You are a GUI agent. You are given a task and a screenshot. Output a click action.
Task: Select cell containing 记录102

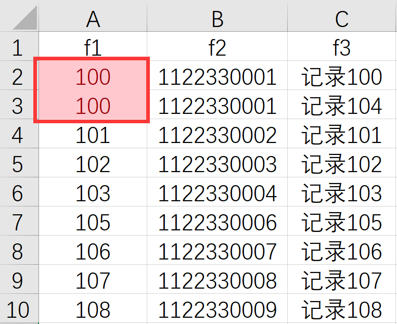click(x=342, y=164)
